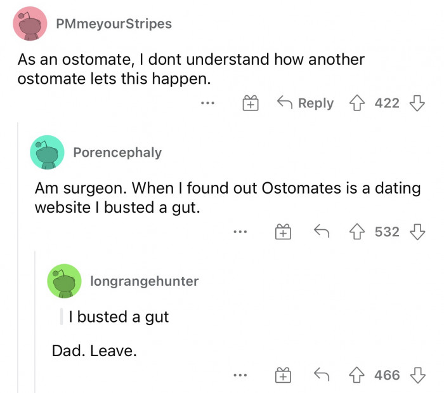Give award to PMmeyourStripes' comment
The height and width of the screenshot is (393, 444).
point(252,103)
